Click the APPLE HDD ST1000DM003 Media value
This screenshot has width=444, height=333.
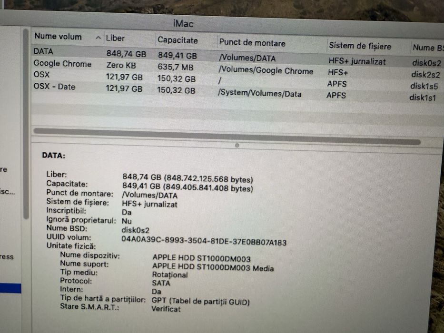213,267
